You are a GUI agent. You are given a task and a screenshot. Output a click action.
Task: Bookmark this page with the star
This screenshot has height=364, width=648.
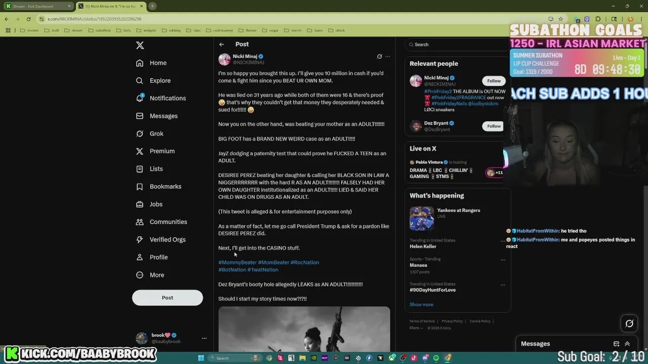[561, 19]
